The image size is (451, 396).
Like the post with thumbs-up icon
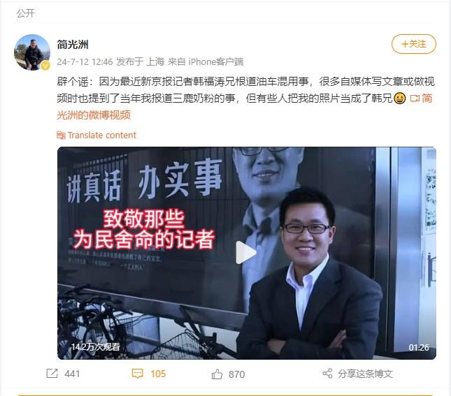point(217,374)
